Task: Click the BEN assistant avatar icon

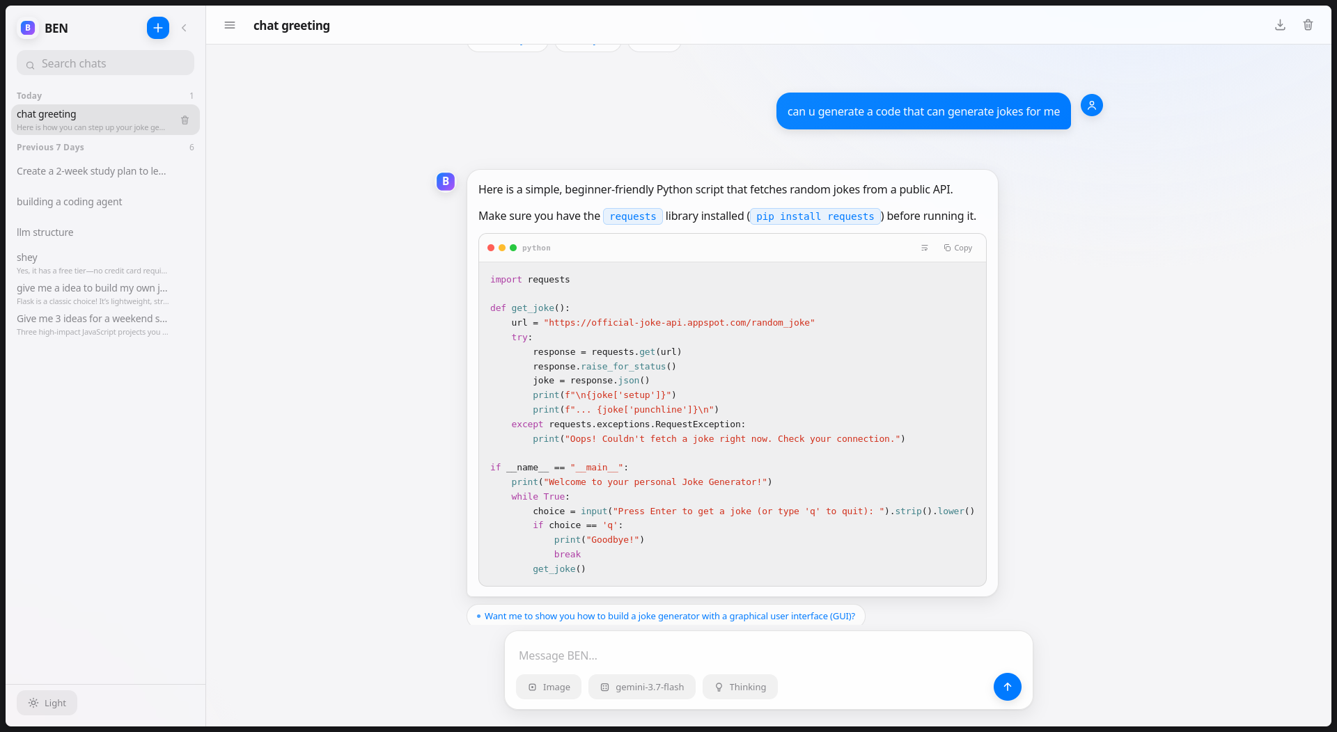Action: click(446, 182)
